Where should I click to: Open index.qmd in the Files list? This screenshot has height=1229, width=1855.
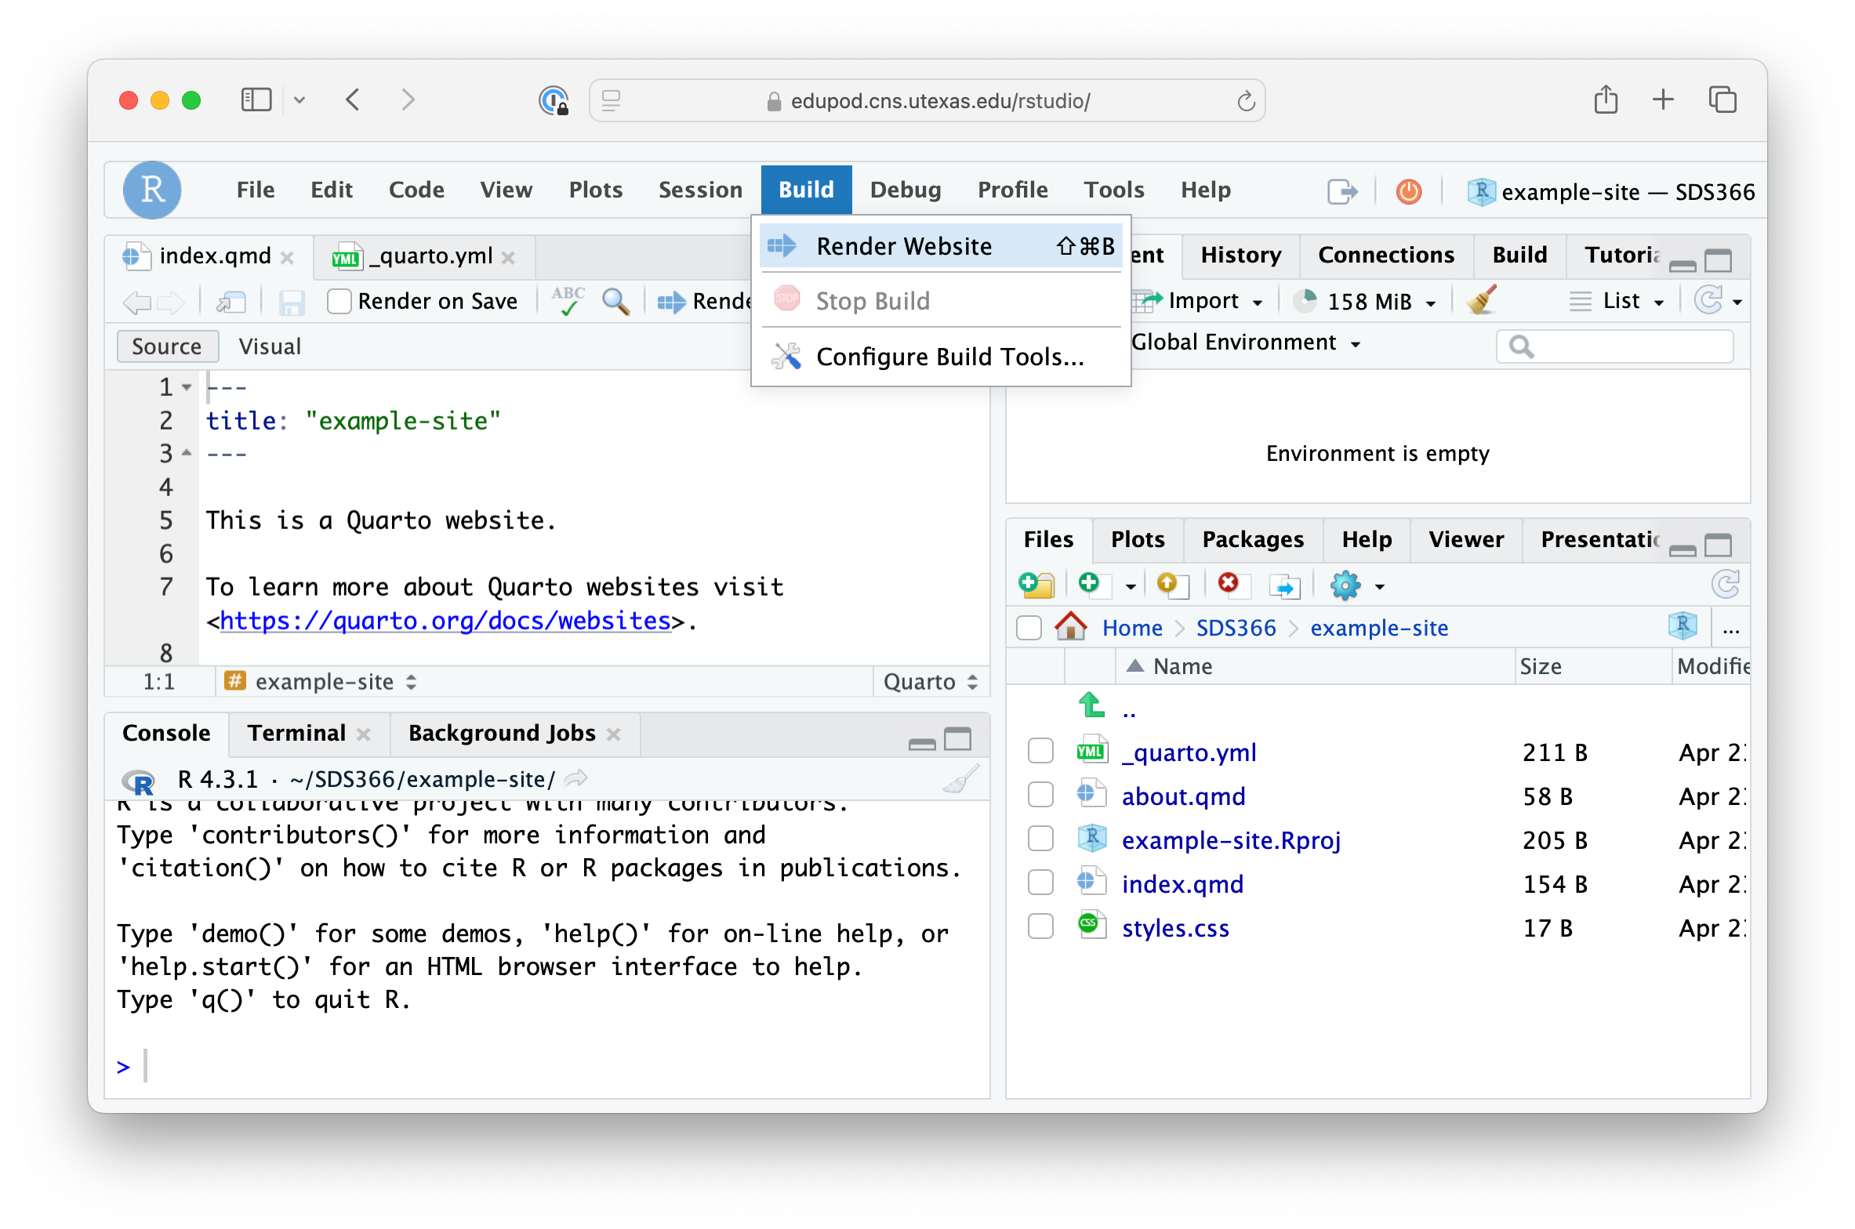1182,884
